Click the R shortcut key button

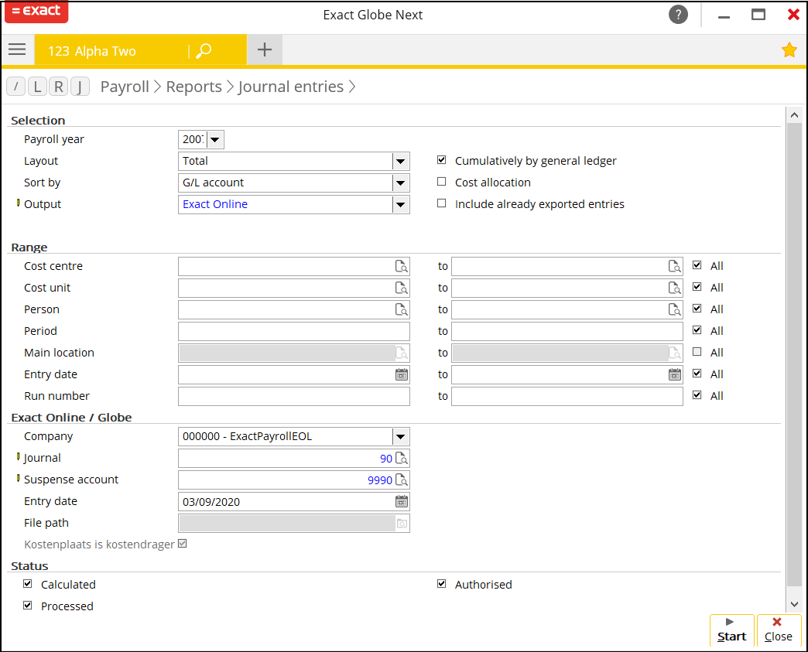59,87
